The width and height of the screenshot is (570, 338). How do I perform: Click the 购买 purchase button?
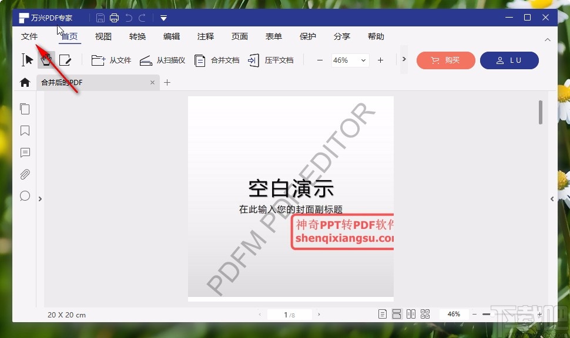[445, 60]
